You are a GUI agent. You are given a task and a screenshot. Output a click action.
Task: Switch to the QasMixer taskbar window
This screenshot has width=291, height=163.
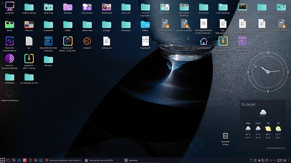(131, 160)
